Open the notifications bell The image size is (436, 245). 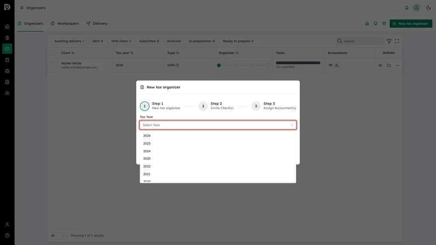(x=407, y=8)
